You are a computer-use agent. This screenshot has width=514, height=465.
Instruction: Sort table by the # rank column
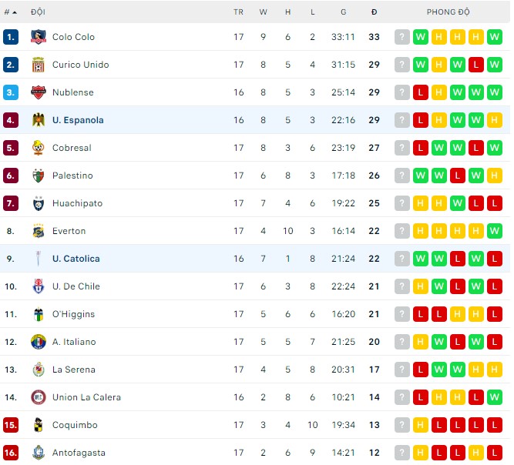click(10, 12)
